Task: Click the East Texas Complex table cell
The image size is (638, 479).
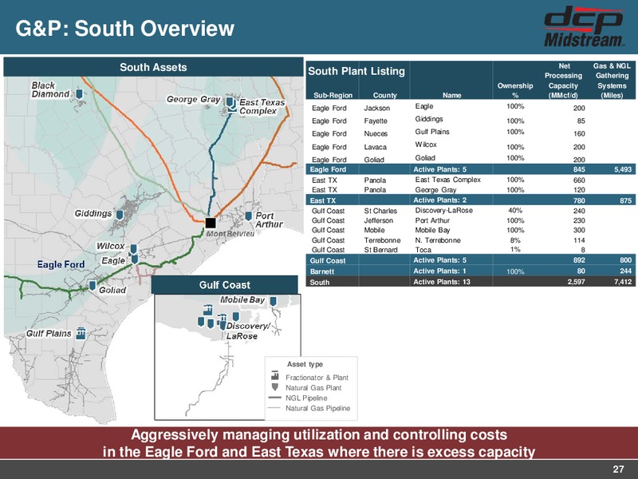Action: (x=447, y=180)
